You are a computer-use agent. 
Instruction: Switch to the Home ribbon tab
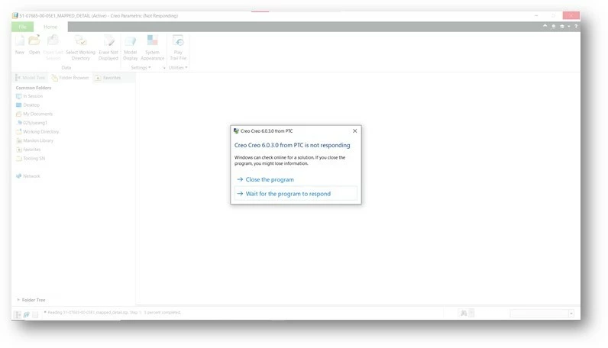pyautogui.click(x=50, y=27)
